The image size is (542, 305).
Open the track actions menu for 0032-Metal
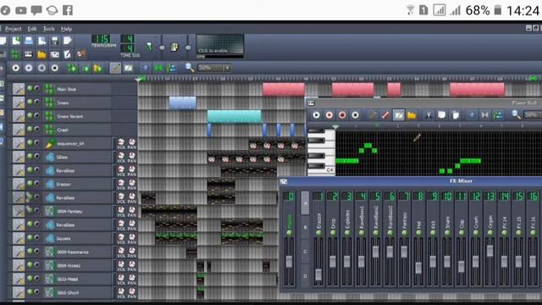click(19, 279)
